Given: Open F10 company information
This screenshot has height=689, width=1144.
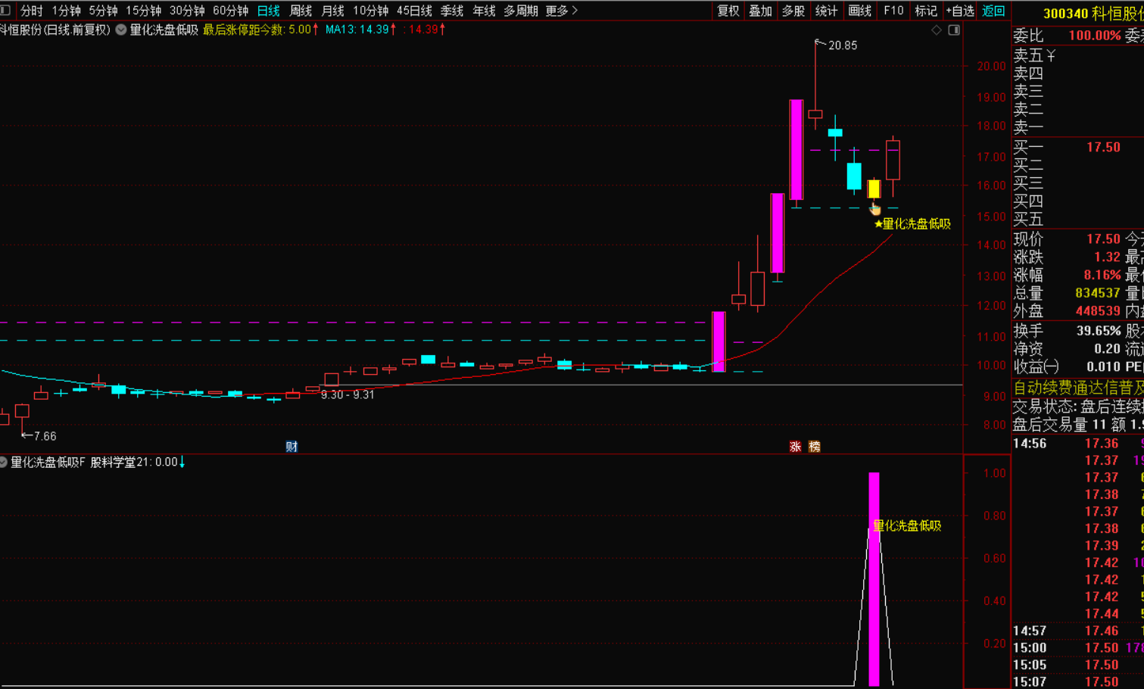Looking at the screenshot, I should point(893,11).
